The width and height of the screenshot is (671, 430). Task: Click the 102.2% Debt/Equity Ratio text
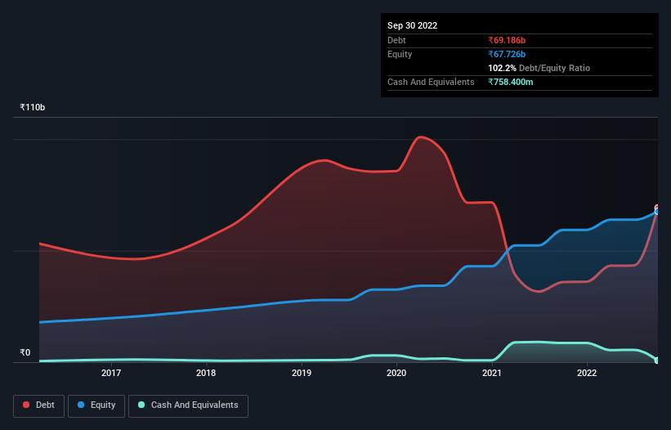[539, 68]
